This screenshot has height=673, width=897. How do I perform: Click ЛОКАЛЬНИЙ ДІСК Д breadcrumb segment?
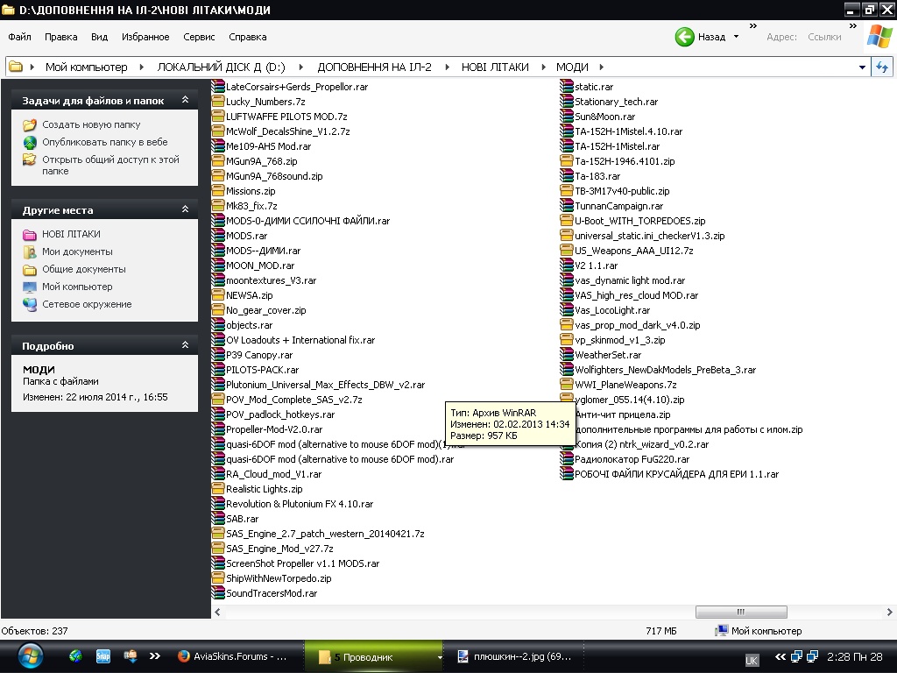click(221, 67)
